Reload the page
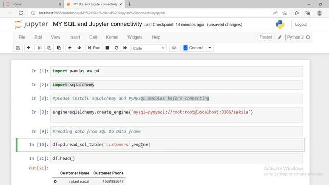This screenshot has width=329, height=185. [21, 13]
